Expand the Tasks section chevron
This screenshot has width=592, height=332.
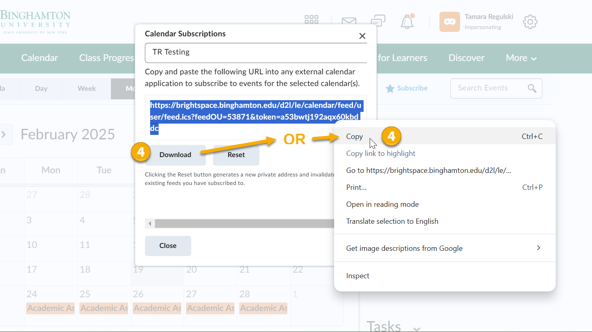pos(416,329)
